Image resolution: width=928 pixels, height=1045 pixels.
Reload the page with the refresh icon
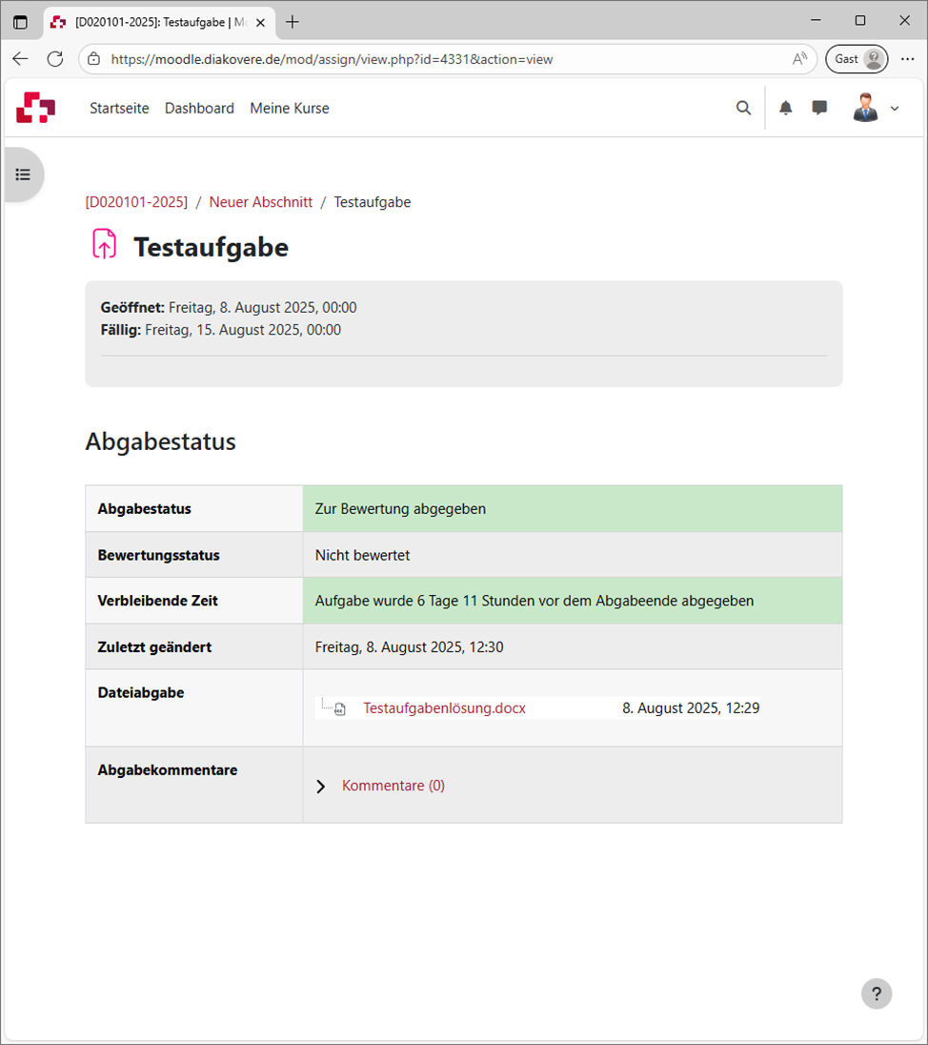55,58
